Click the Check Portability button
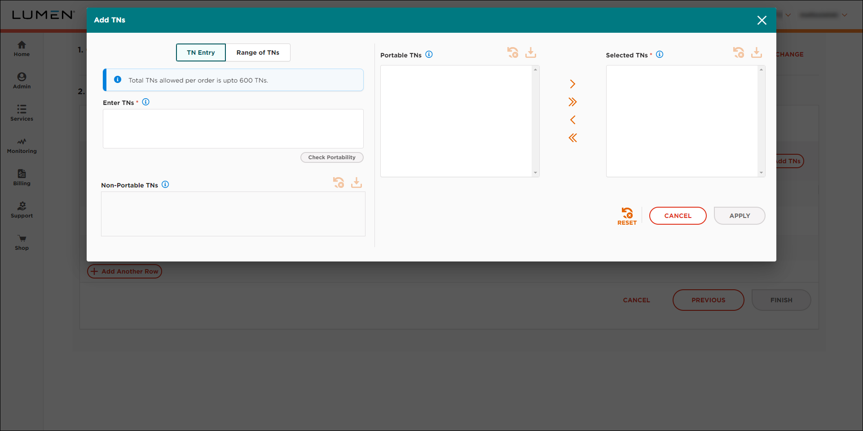Image resolution: width=863 pixels, height=431 pixels. click(x=331, y=157)
